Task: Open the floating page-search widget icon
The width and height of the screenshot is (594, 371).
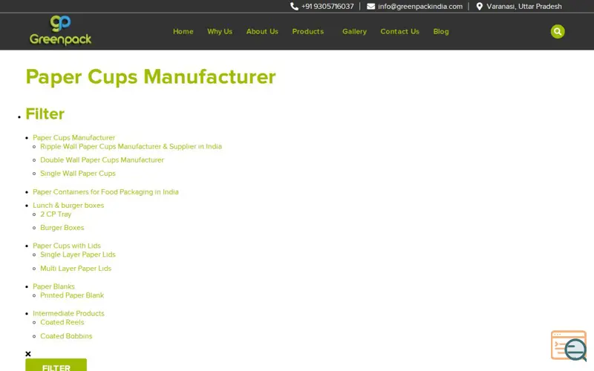Action: [569, 345]
